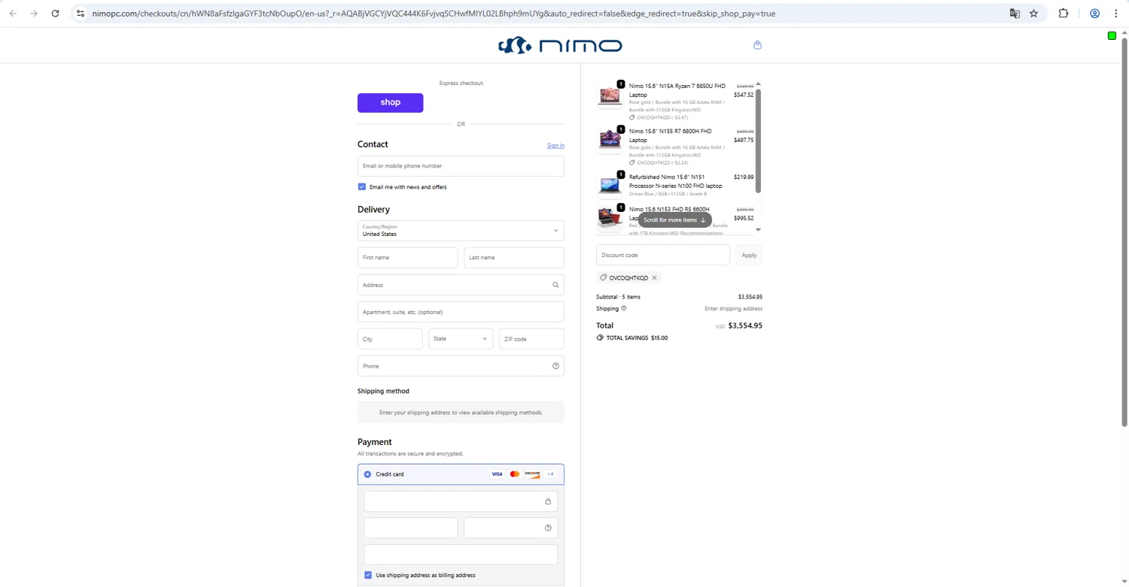Click the $219.99 refurbished laptop price
Image resolution: width=1129 pixels, height=587 pixels.
(744, 177)
